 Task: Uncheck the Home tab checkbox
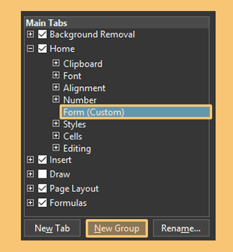pos(42,49)
